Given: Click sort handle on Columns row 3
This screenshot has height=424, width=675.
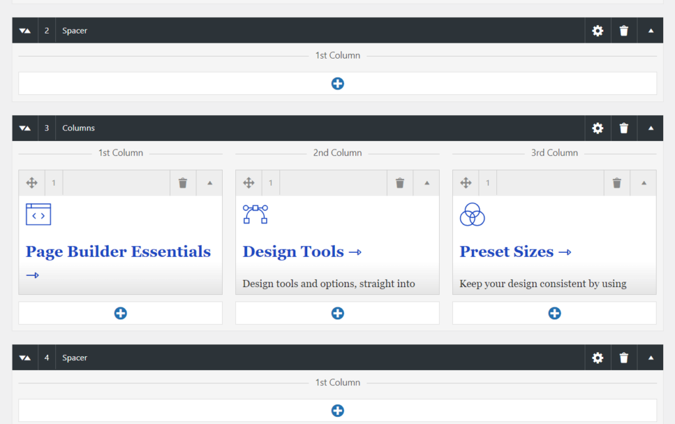Looking at the screenshot, I should [x=25, y=128].
